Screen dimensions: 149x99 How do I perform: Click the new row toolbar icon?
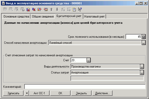point(5,9)
